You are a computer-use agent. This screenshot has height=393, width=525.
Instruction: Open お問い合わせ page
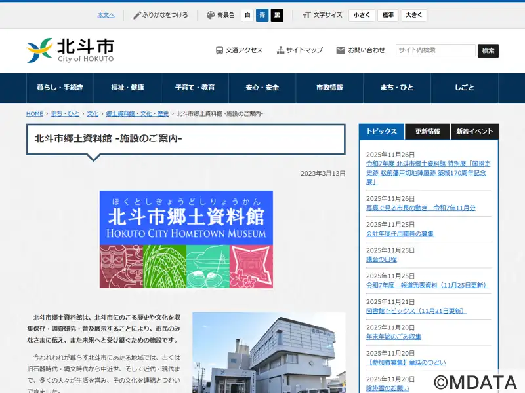(x=366, y=50)
